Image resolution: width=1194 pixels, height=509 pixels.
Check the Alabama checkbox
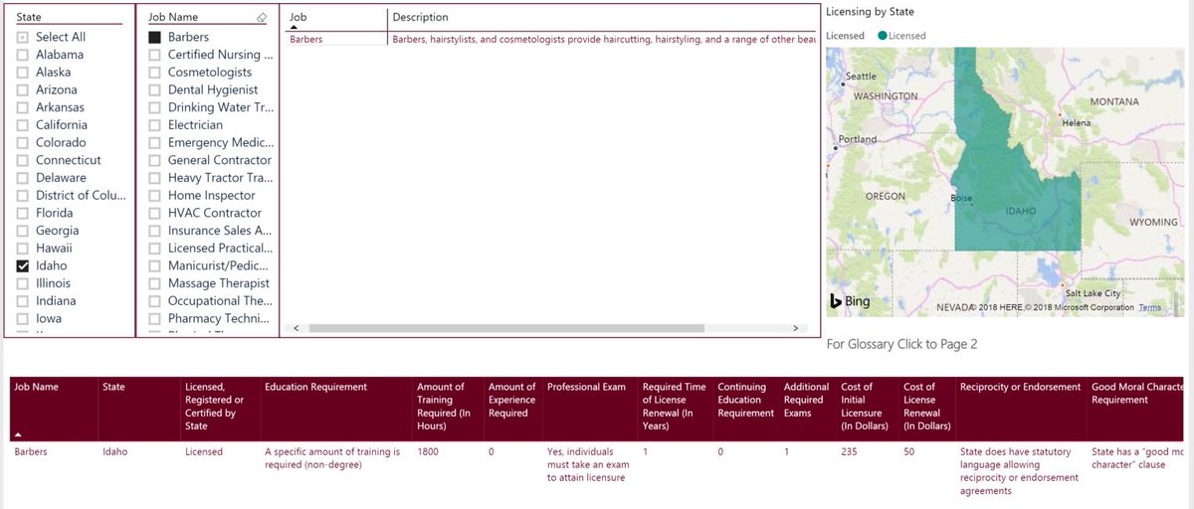23,55
